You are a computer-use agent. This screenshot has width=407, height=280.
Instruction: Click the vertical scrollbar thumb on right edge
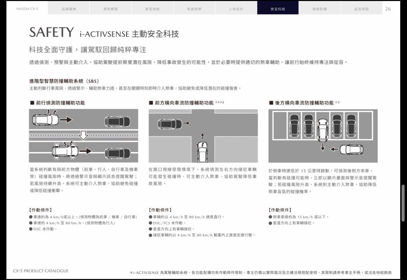click(x=403, y=203)
